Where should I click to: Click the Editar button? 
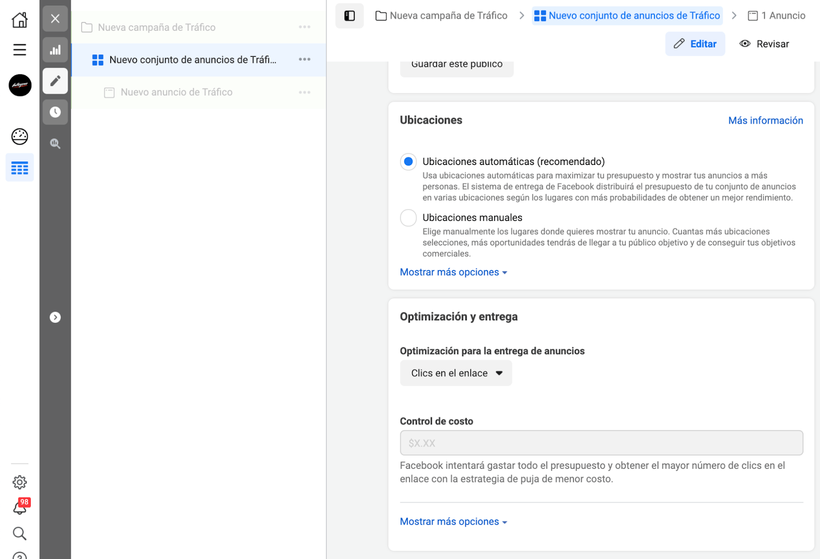point(695,44)
